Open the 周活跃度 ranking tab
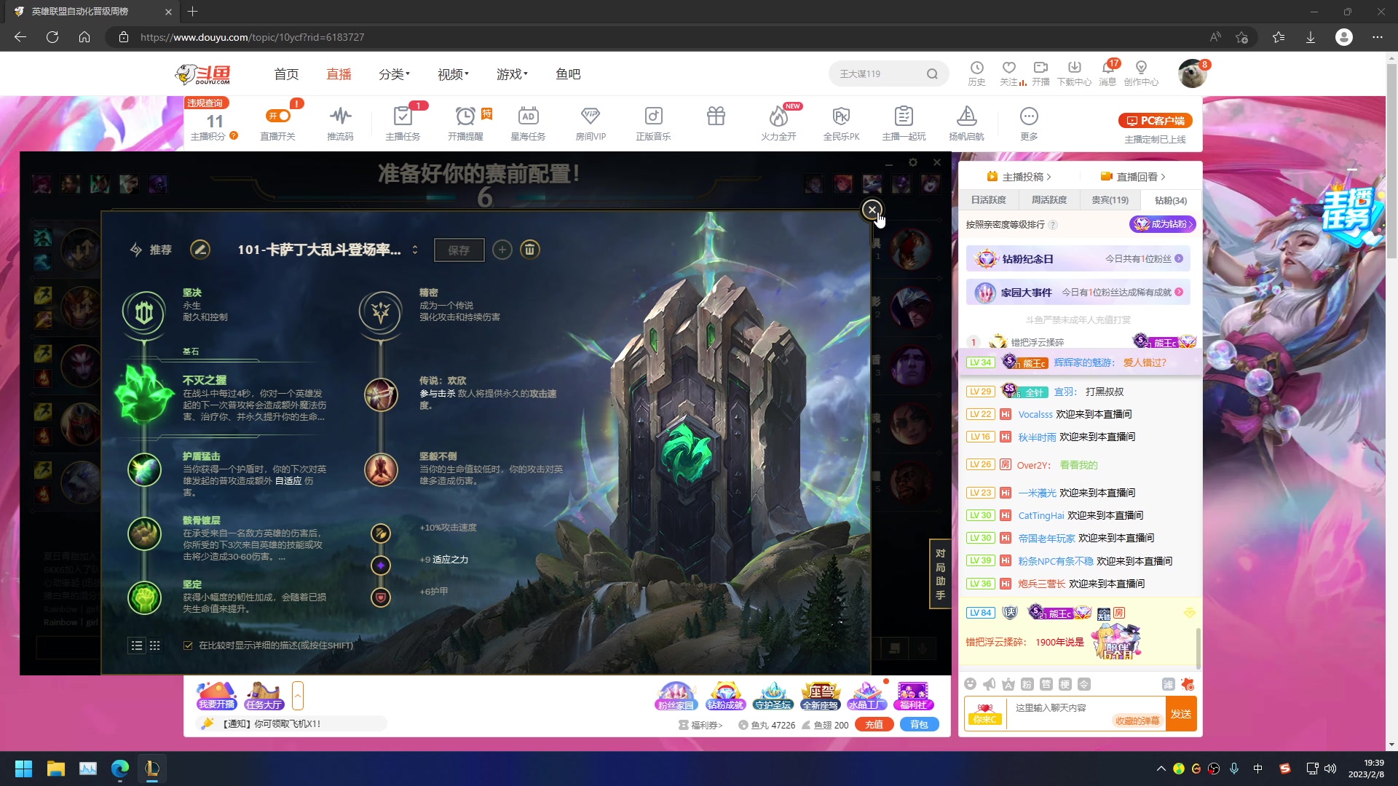This screenshot has height=786, width=1398. [1048, 199]
